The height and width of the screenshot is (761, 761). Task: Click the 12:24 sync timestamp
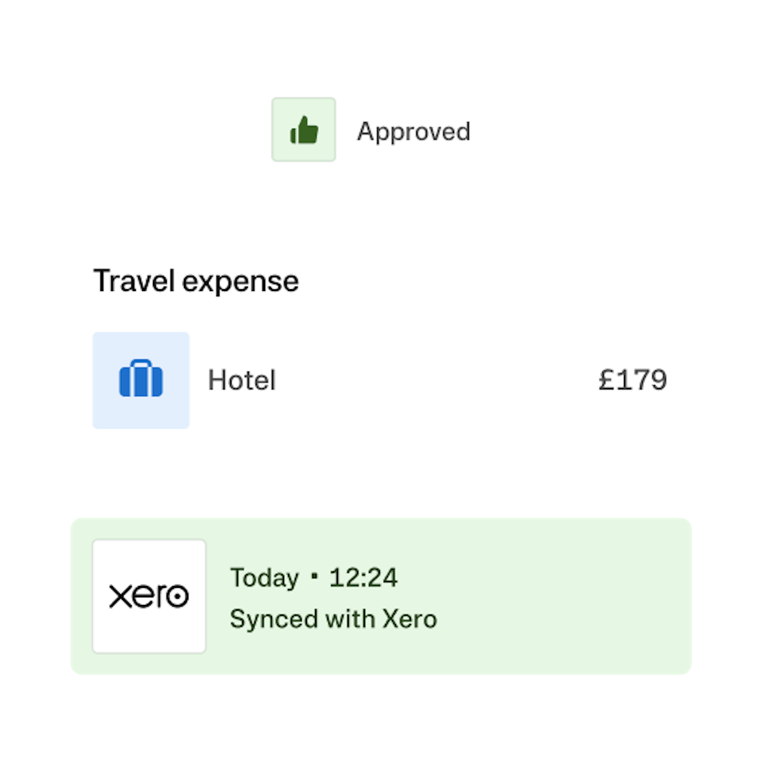coord(363,578)
